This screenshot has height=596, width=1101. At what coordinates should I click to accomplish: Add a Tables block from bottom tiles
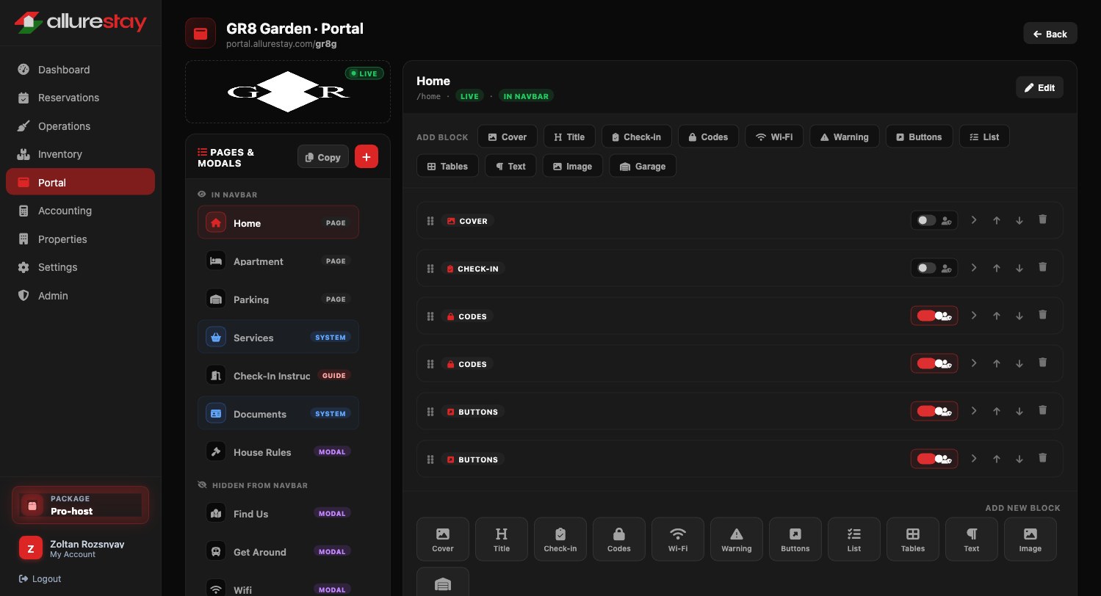click(x=913, y=539)
